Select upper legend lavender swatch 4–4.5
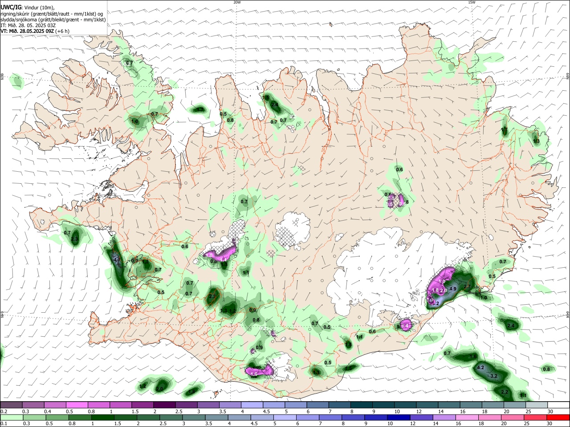This screenshot has height=427, width=570. click(x=252, y=405)
